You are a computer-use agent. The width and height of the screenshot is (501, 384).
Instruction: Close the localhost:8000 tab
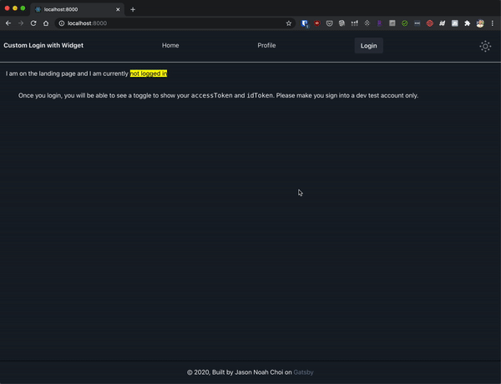click(118, 9)
